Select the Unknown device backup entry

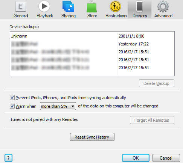pos(92,36)
